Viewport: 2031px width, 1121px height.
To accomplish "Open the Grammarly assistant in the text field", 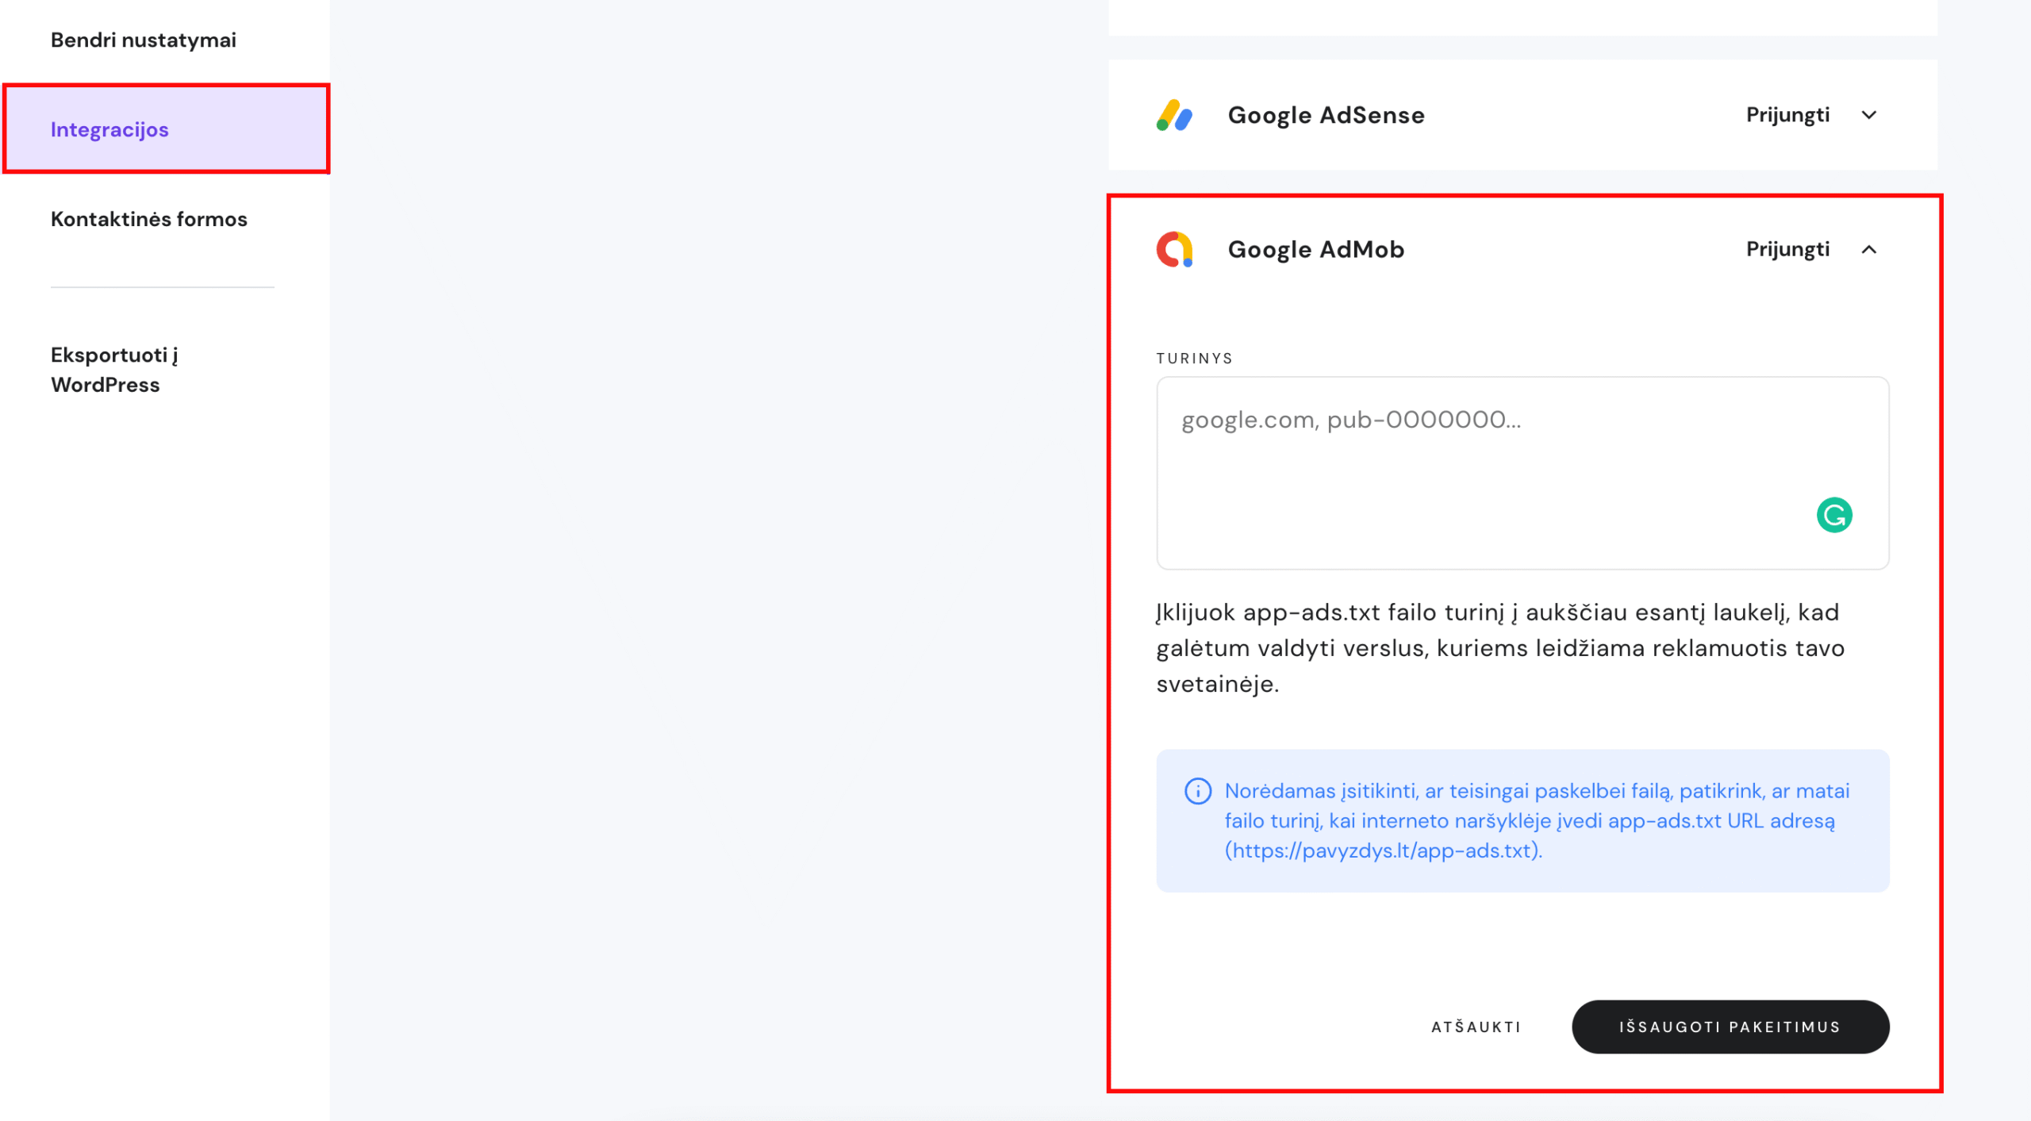I will 1835,516.
